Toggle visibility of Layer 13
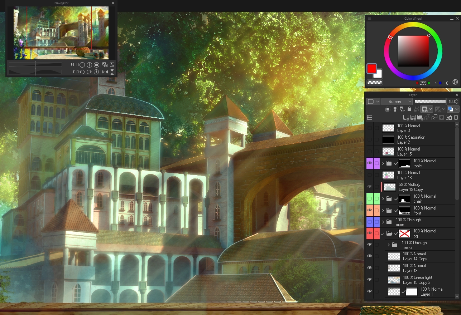 click(369, 268)
